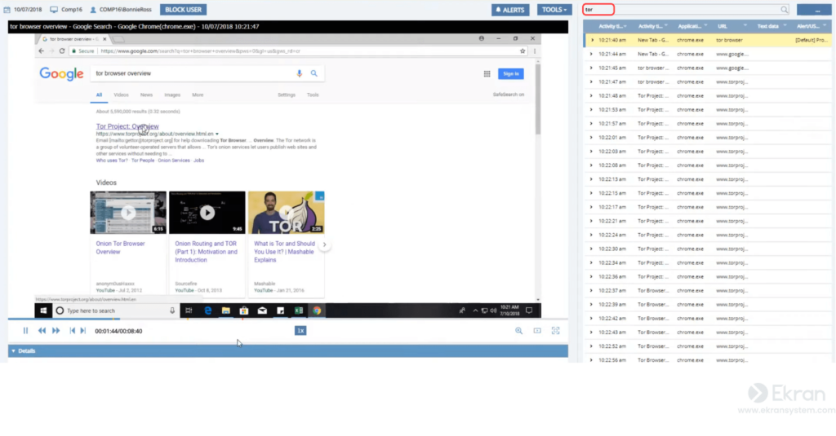Play Onion Tor Browser Overview video thumbnail
This screenshot has height=436, width=836.
128,213
